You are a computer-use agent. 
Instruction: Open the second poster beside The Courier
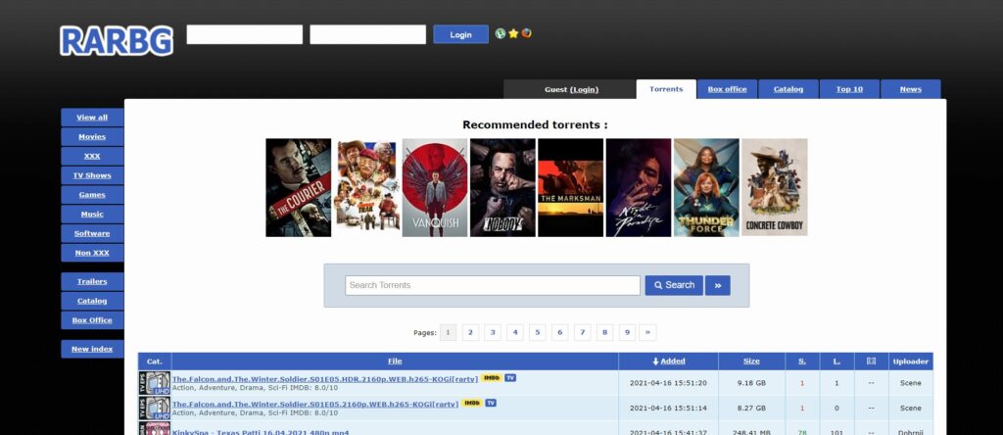366,187
